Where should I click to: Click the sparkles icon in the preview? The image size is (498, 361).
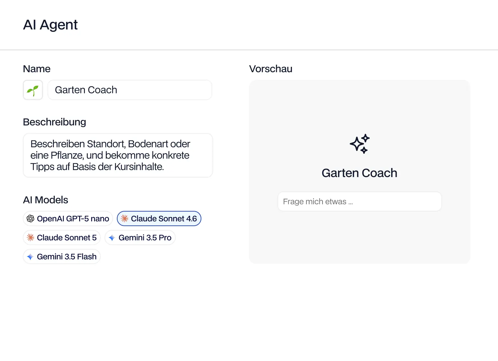click(x=360, y=144)
